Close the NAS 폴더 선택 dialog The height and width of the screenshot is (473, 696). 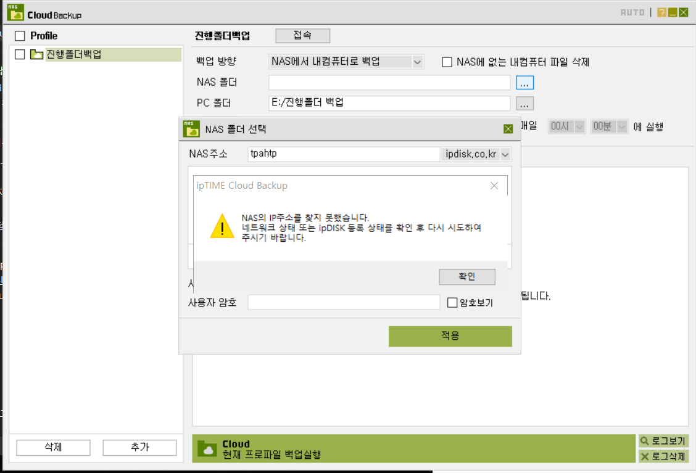(x=508, y=129)
